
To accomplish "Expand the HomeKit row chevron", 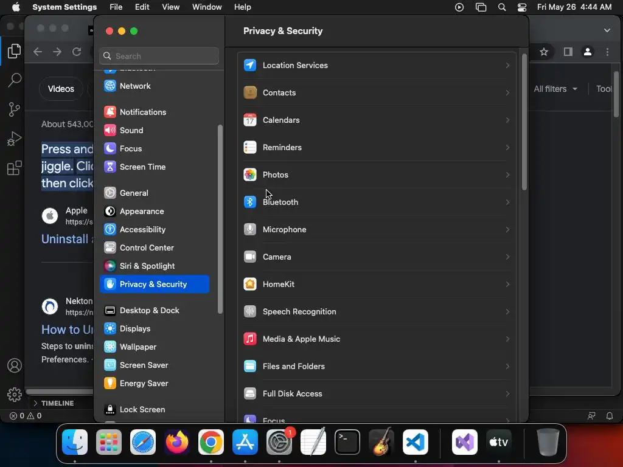I will click(507, 285).
